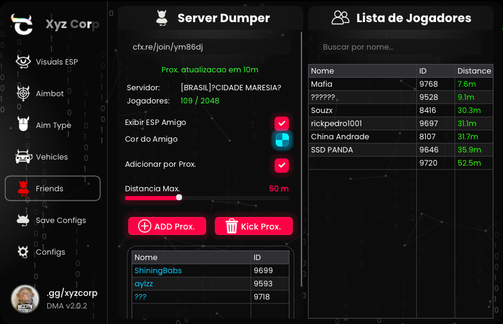
Task: Click the Visuals ESP eye icon
Action: click(23, 62)
